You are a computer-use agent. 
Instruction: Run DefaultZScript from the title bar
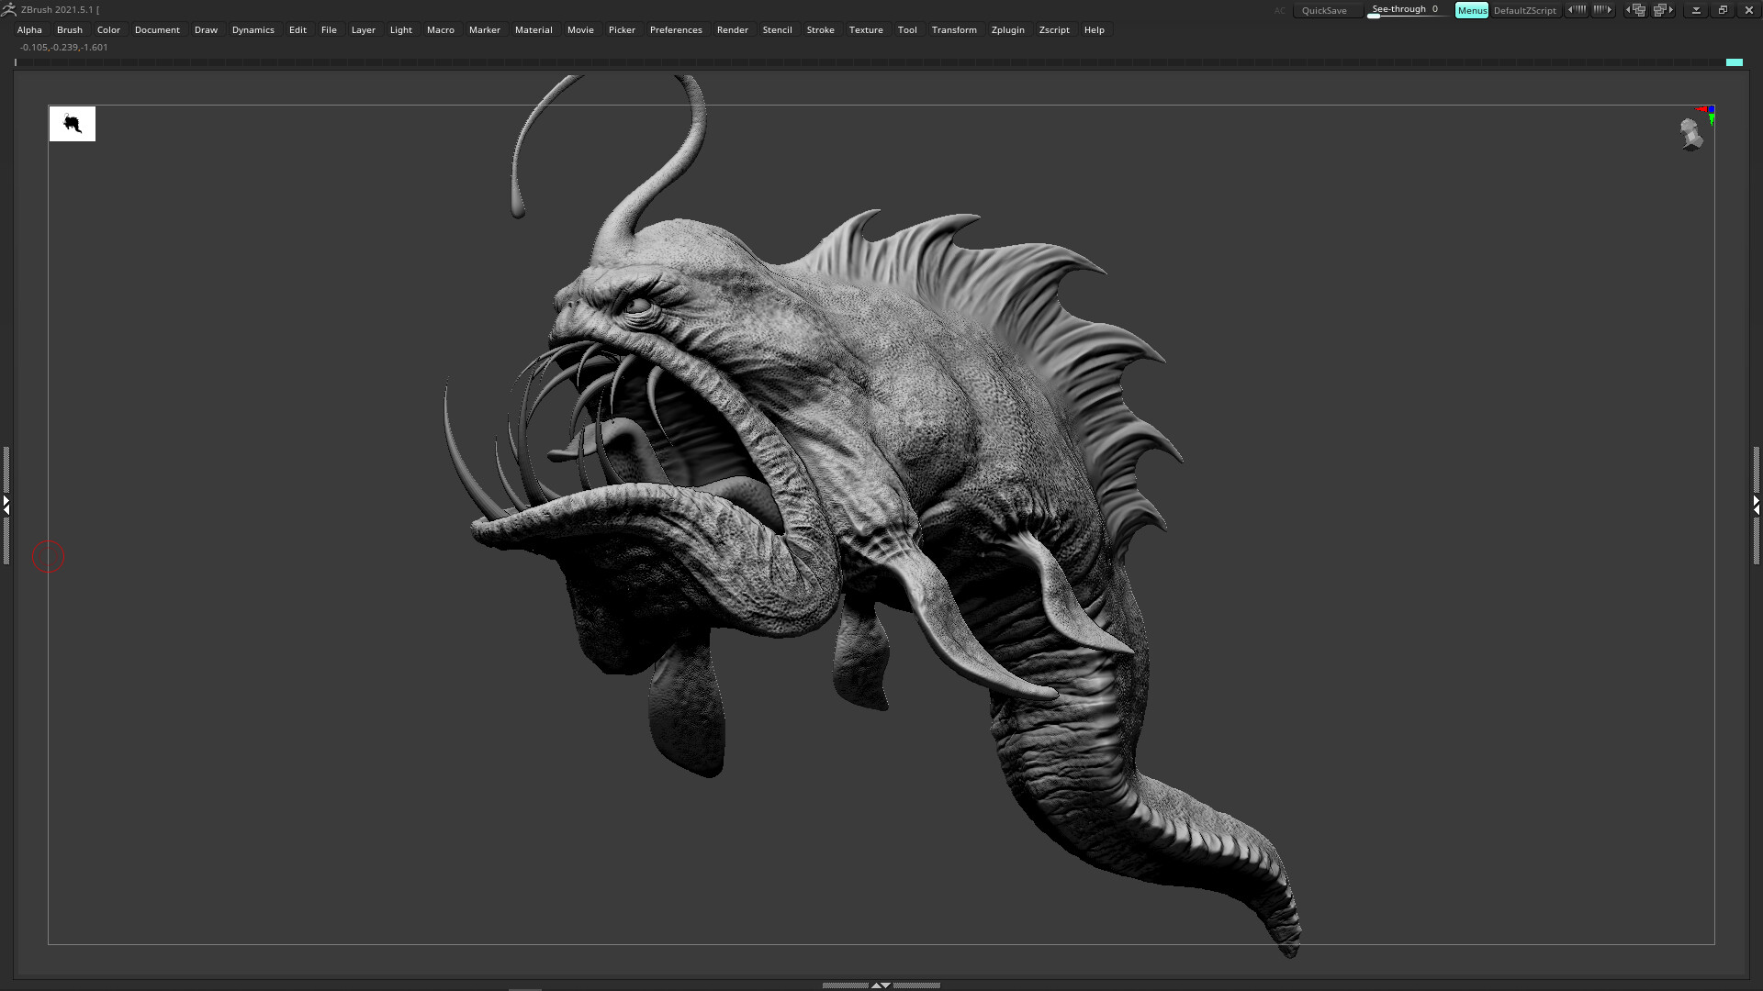pos(1525,10)
